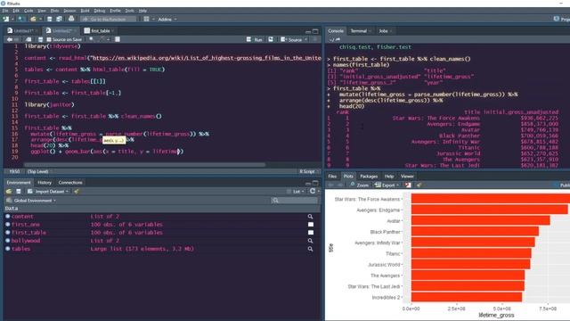Click the Run button
The height and width of the screenshot is (321, 570).
tap(255, 39)
